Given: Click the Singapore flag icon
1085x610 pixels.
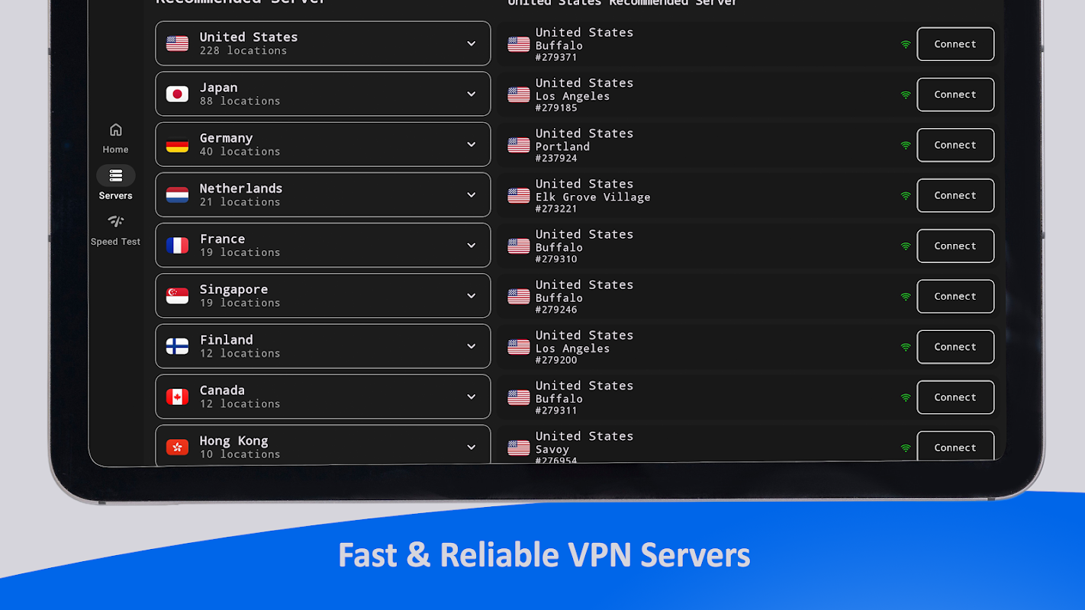Looking at the screenshot, I should 177,296.
